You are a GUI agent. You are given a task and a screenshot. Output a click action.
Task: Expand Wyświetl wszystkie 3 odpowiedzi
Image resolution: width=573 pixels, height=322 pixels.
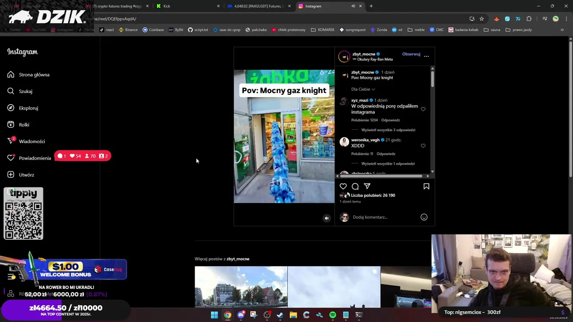point(388,130)
